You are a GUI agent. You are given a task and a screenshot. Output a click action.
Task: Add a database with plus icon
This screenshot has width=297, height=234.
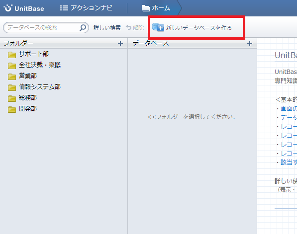coord(250,43)
